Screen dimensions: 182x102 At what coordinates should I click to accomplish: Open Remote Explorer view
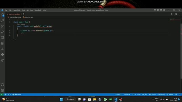click(3, 38)
